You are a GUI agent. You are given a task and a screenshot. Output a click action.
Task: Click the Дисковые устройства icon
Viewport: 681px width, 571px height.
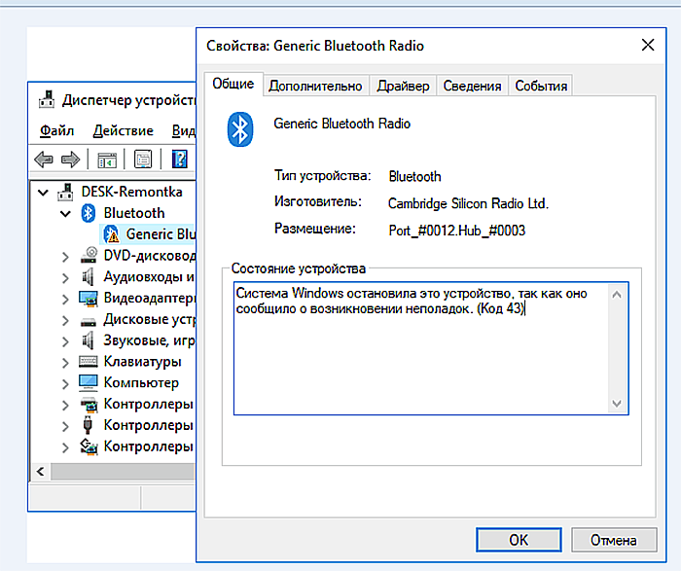(89, 321)
